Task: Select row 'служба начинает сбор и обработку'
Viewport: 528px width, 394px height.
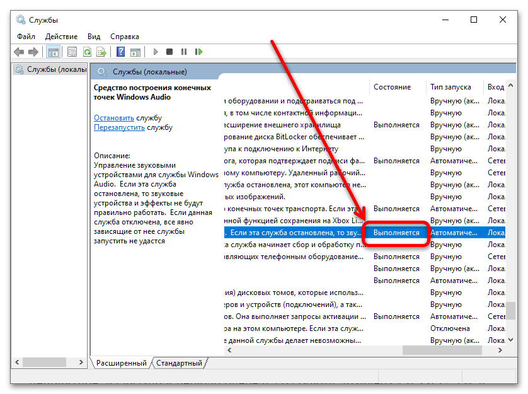Action: click(365, 245)
